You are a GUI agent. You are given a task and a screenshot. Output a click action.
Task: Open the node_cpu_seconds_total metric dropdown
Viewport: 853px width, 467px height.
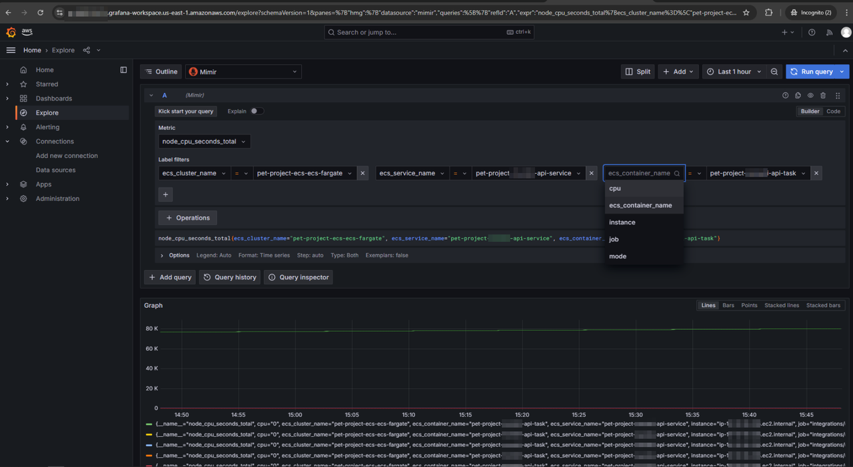pyautogui.click(x=205, y=141)
